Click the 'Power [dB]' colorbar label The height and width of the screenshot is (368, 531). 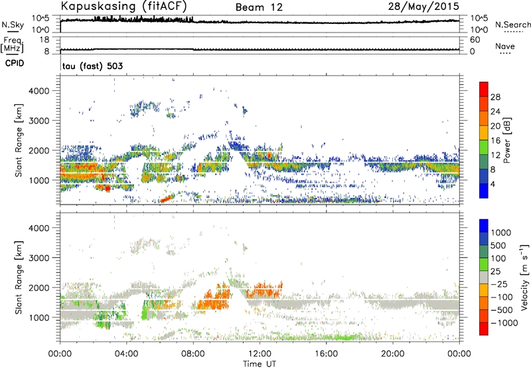[x=506, y=140]
